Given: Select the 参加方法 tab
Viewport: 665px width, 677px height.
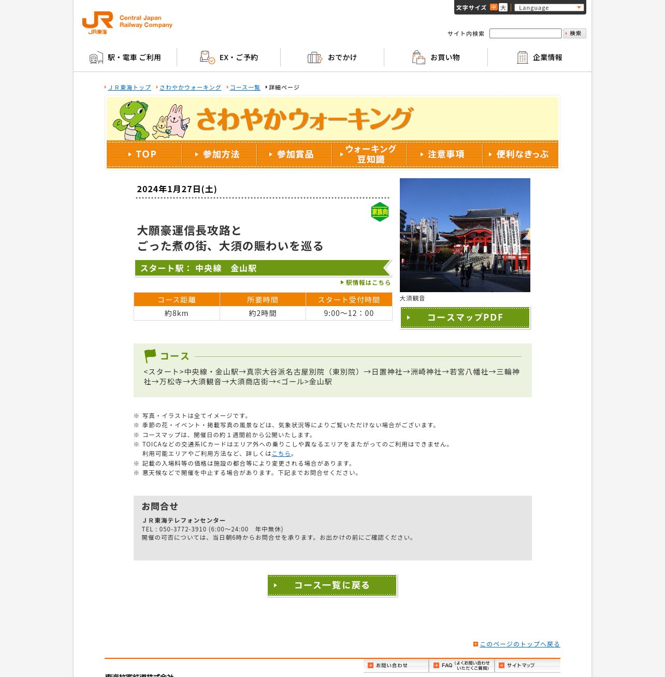Looking at the screenshot, I should click(x=219, y=154).
